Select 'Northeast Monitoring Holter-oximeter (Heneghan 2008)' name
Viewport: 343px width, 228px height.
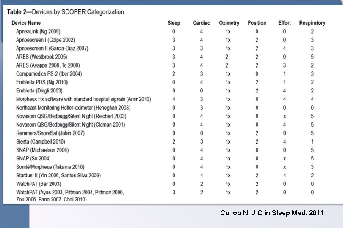73,108
